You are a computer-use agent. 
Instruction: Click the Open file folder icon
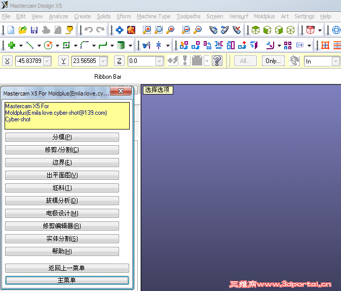pos(23,30)
